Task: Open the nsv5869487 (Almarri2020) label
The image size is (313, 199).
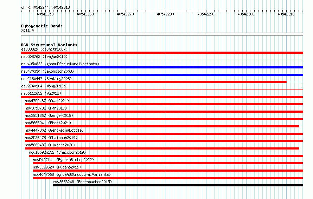Action: pyautogui.click(x=50, y=145)
